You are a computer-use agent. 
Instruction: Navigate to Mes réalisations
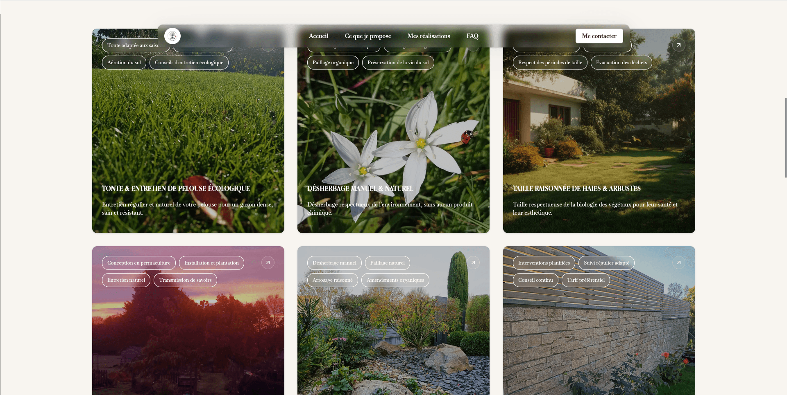point(429,36)
